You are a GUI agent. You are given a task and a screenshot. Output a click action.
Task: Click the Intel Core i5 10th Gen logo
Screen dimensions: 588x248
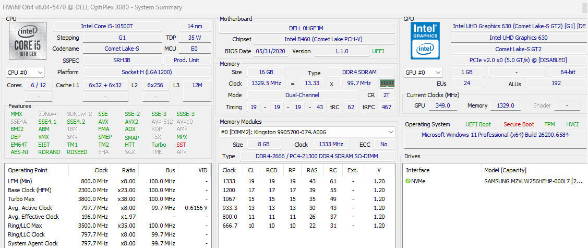point(27,41)
